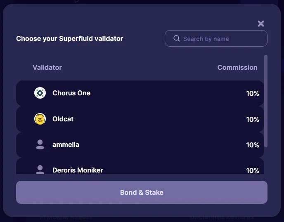Click the Oldcat yellow cat avatar
Viewport: 284px width, 222px height.
tap(40, 119)
